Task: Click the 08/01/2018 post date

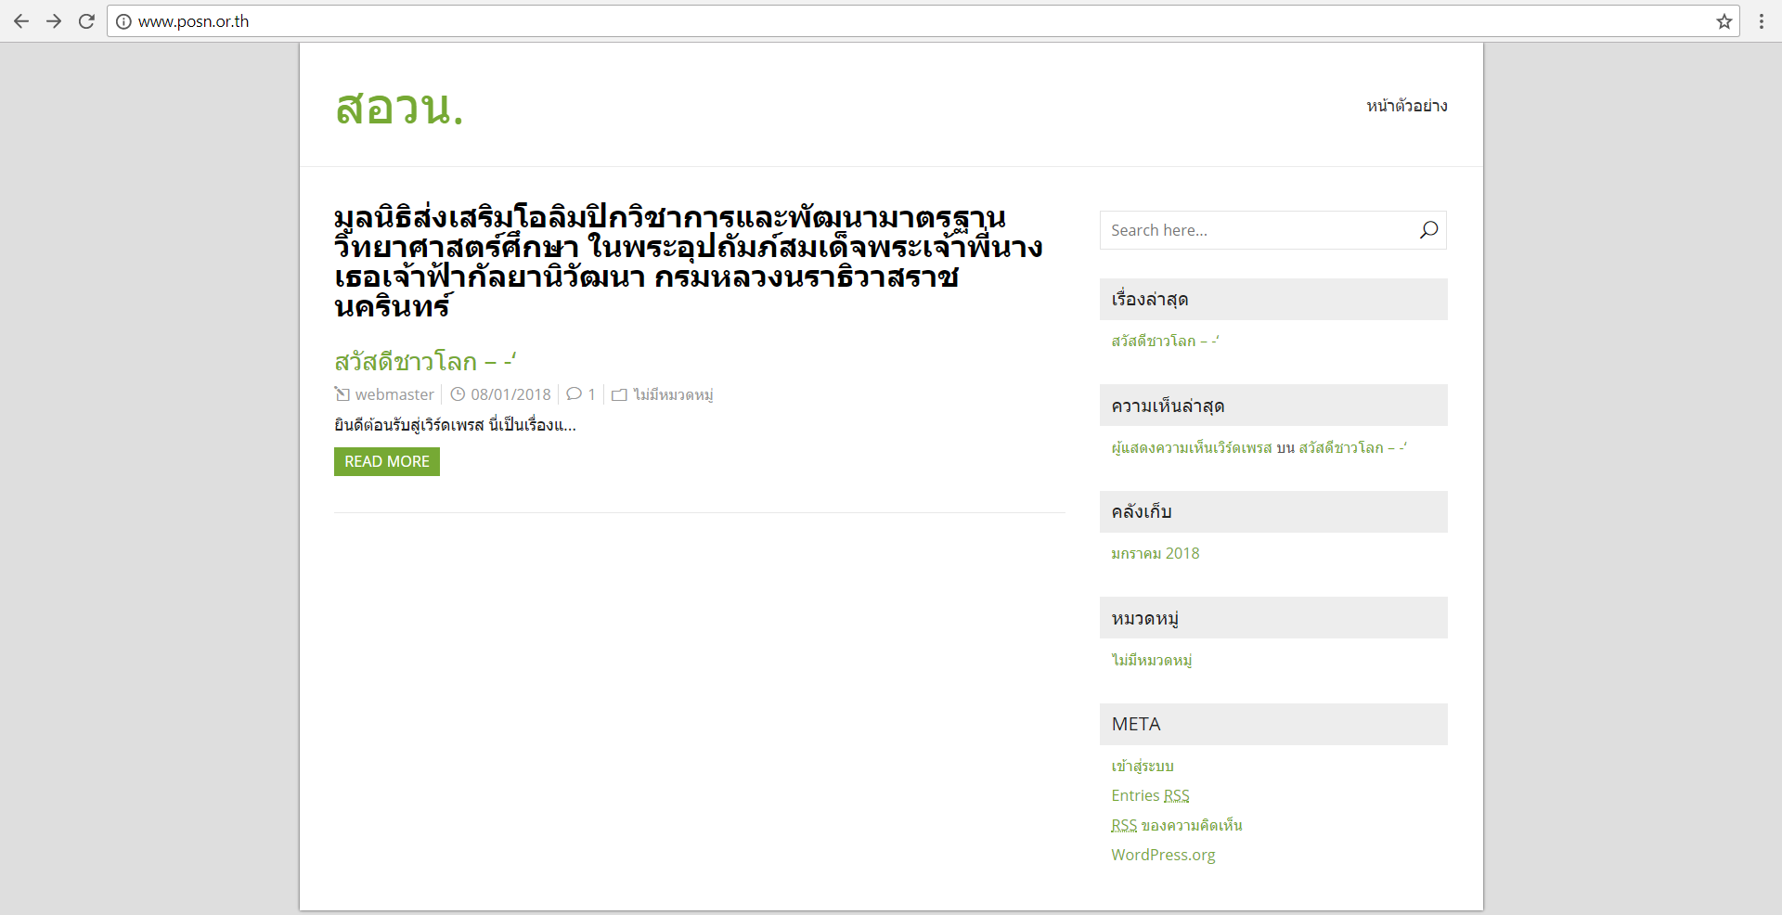Action: pyautogui.click(x=510, y=394)
